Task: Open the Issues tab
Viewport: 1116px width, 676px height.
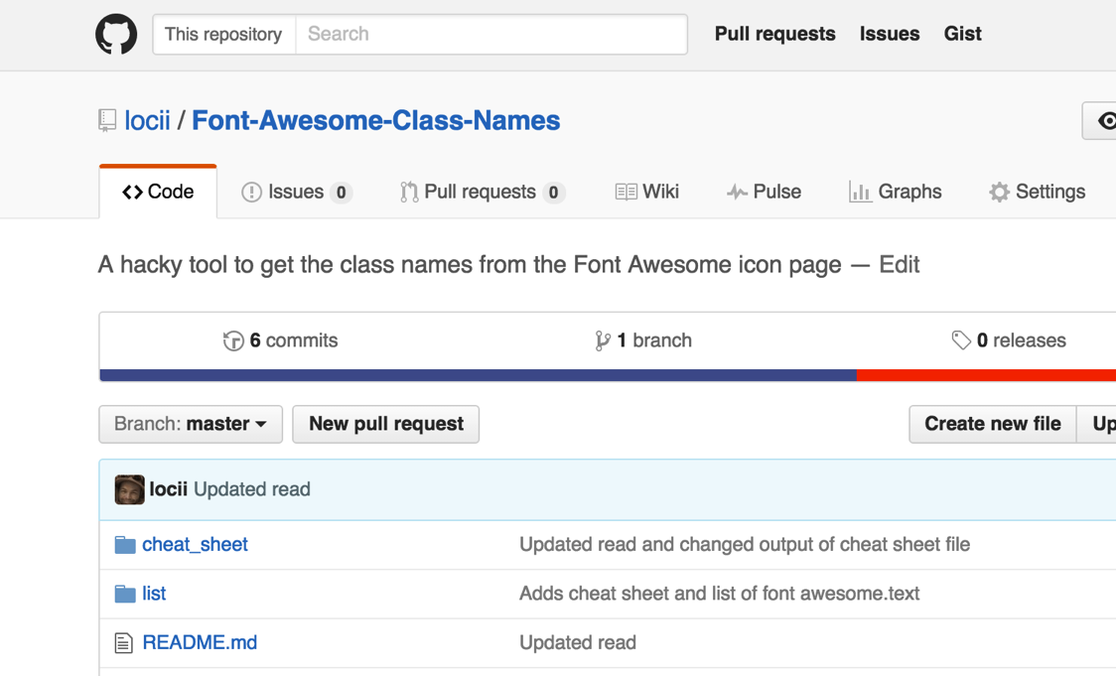Action: click(x=297, y=193)
